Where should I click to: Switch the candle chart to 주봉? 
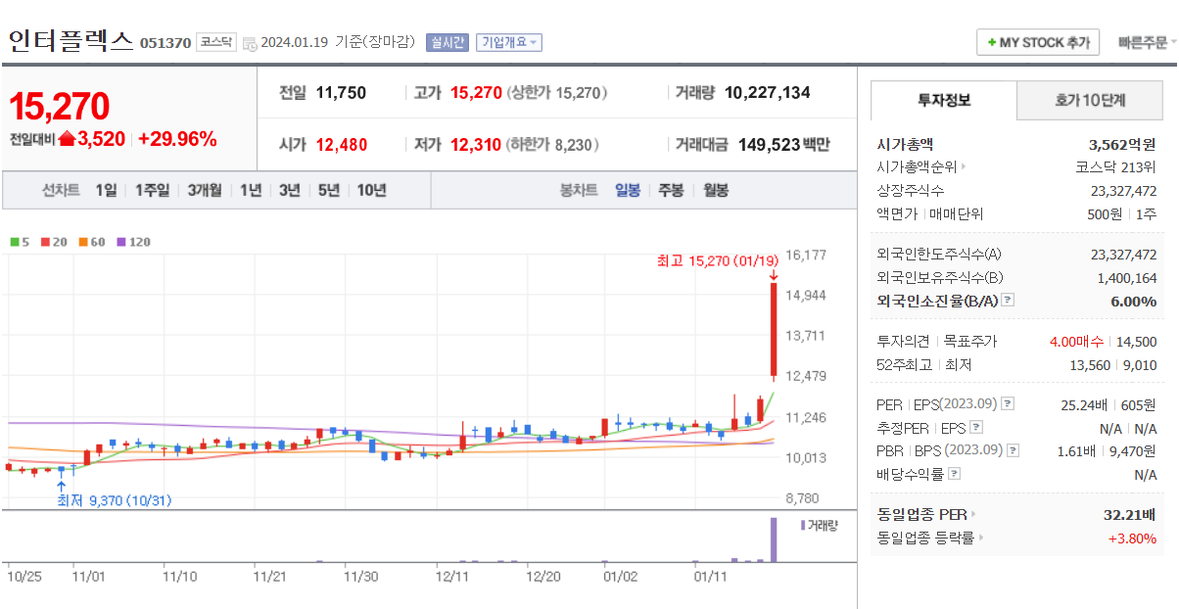click(671, 191)
